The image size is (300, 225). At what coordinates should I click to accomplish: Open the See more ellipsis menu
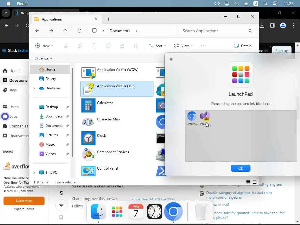(x=203, y=46)
